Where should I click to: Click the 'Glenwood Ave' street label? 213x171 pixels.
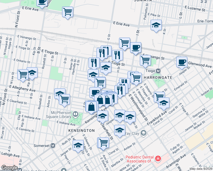200,65
